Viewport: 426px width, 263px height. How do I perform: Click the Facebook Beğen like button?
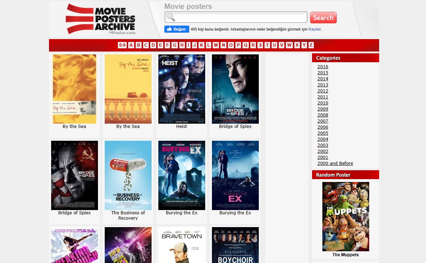coord(176,29)
